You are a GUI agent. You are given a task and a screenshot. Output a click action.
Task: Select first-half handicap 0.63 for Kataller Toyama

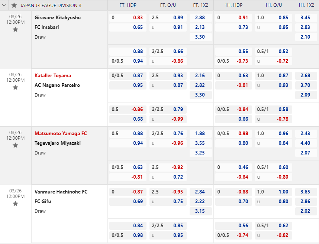pyautogui.click(x=233, y=76)
